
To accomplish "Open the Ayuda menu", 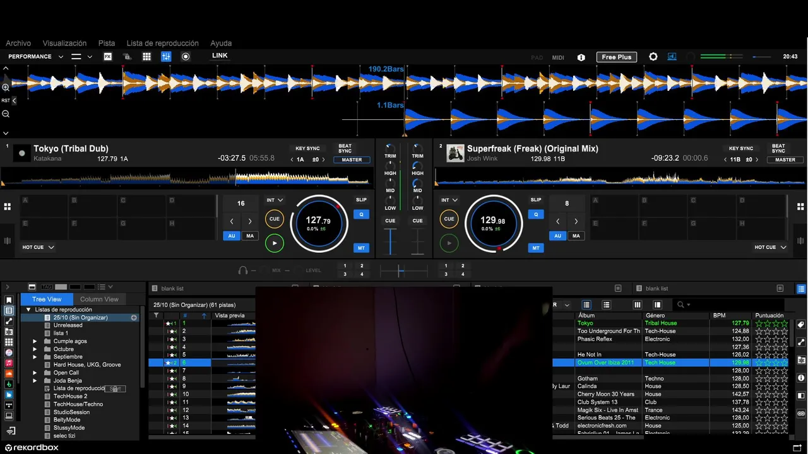I will (221, 44).
